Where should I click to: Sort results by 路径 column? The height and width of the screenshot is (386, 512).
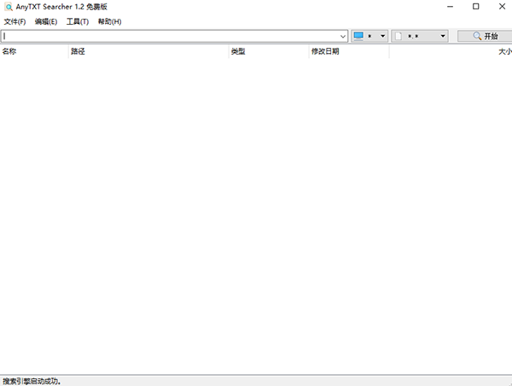point(148,51)
